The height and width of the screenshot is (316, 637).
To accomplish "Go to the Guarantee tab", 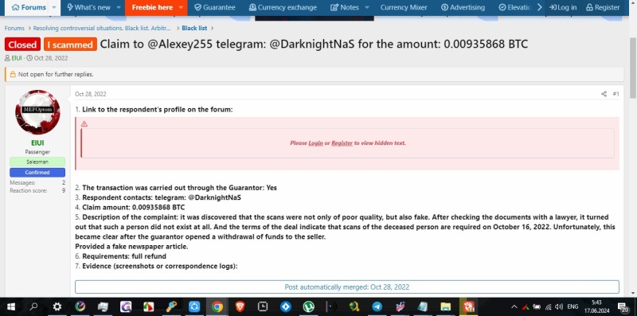I will [x=215, y=7].
